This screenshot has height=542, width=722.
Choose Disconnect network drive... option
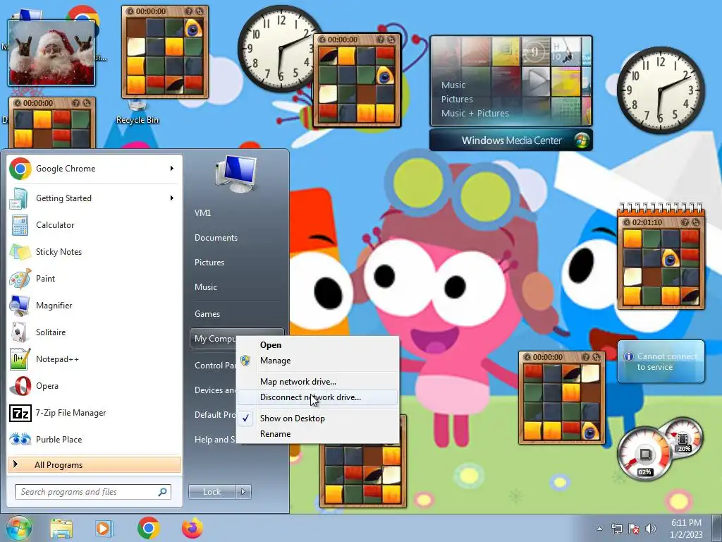point(317,397)
